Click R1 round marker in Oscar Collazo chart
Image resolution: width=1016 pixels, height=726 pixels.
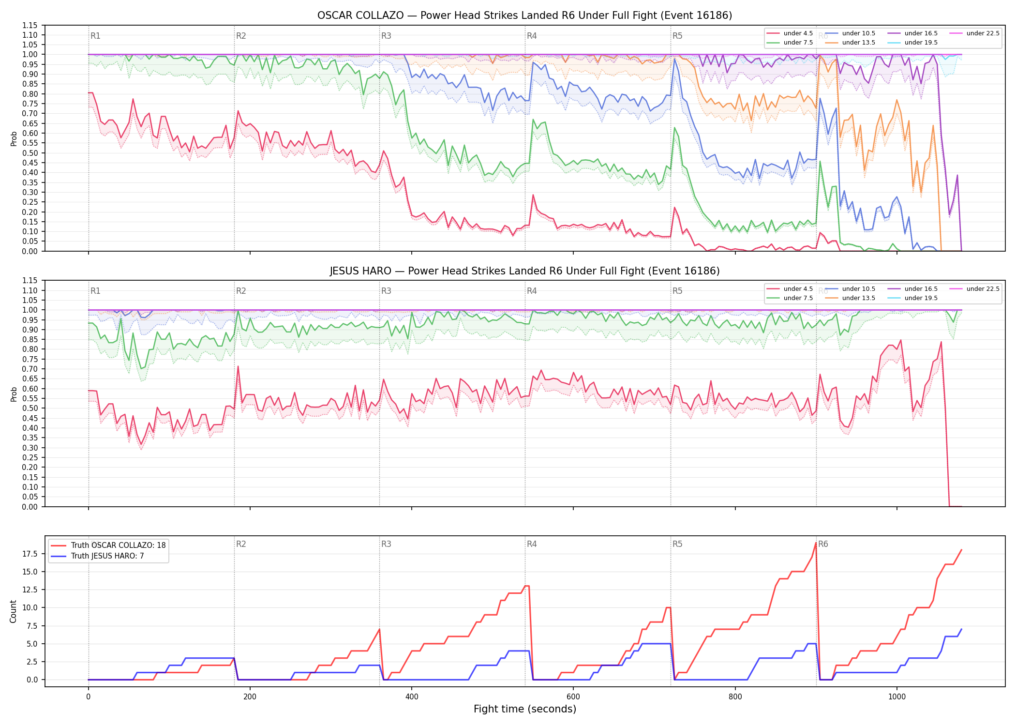coord(95,36)
